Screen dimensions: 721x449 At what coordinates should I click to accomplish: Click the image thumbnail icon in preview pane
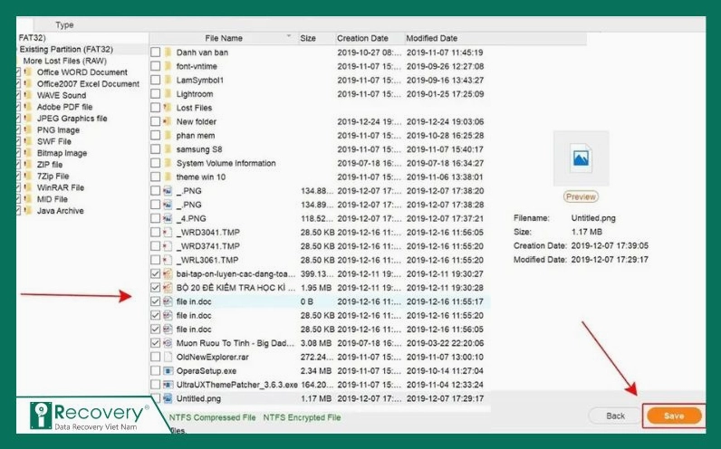(581, 160)
